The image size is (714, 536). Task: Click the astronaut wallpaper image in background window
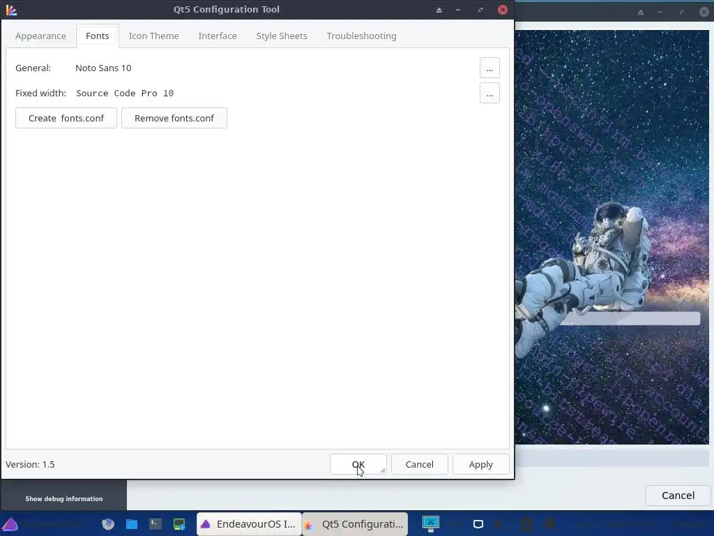coord(612,237)
